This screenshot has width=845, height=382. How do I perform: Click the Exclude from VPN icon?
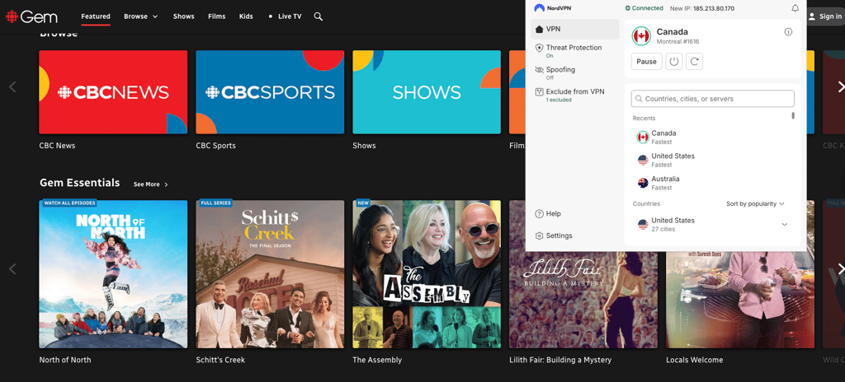[x=539, y=92]
